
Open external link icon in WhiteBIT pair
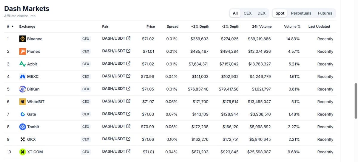click(129, 101)
